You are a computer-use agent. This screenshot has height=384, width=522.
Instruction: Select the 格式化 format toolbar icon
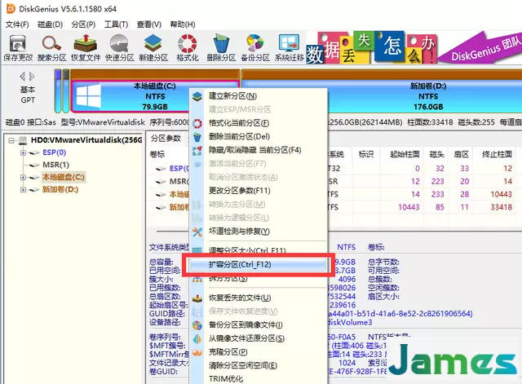click(x=188, y=48)
